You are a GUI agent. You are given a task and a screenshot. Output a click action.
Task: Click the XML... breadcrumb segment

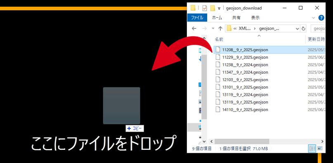click(245, 28)
